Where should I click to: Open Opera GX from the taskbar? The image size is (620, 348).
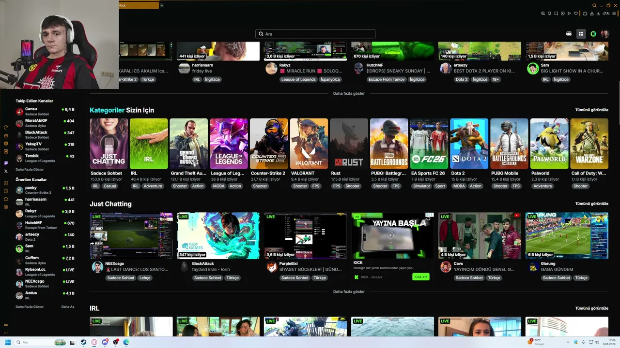pyautogui.click(x=94, y=342)
